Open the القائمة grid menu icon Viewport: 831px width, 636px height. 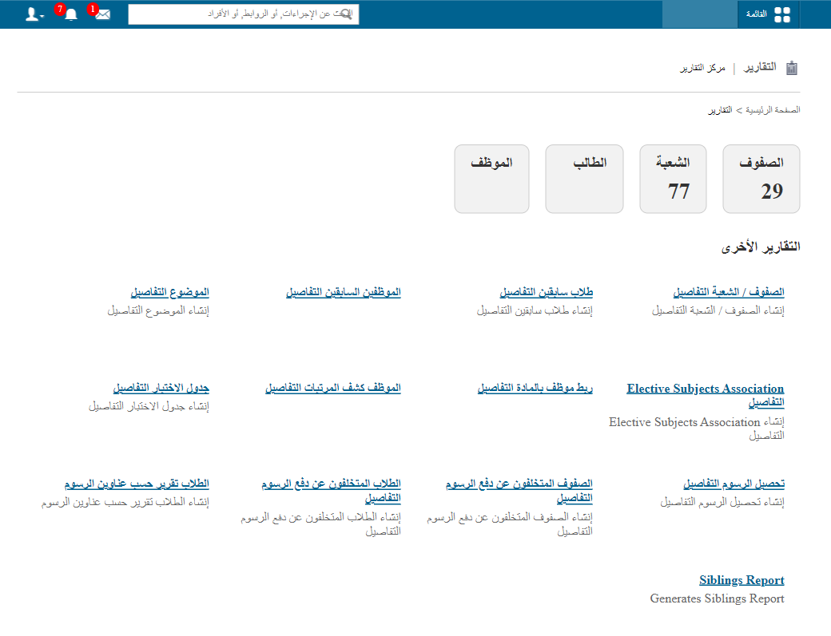pyautogui.click(x=781, y=14)
